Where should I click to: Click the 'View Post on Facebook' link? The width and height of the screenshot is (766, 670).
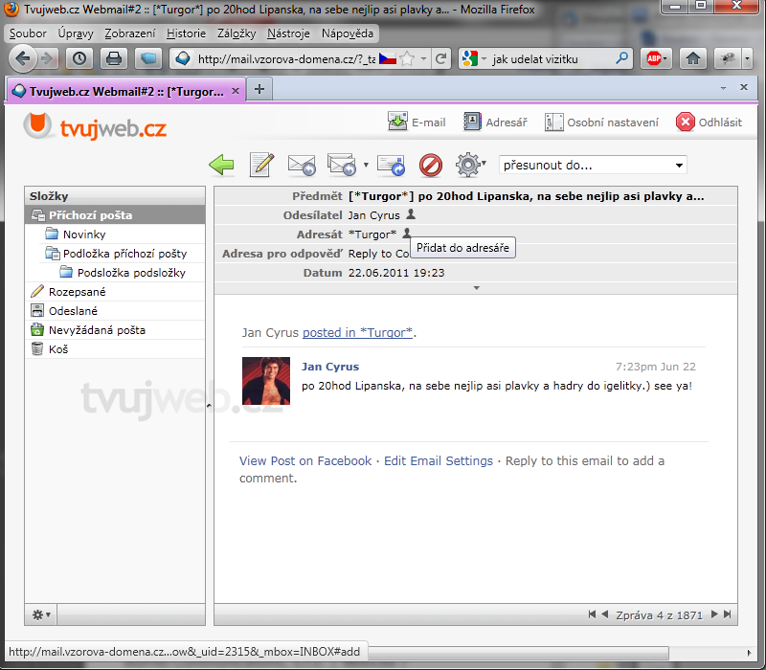tap(304, 461)
